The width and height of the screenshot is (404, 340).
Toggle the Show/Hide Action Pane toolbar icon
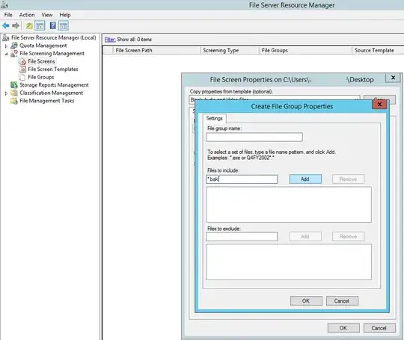64,25
